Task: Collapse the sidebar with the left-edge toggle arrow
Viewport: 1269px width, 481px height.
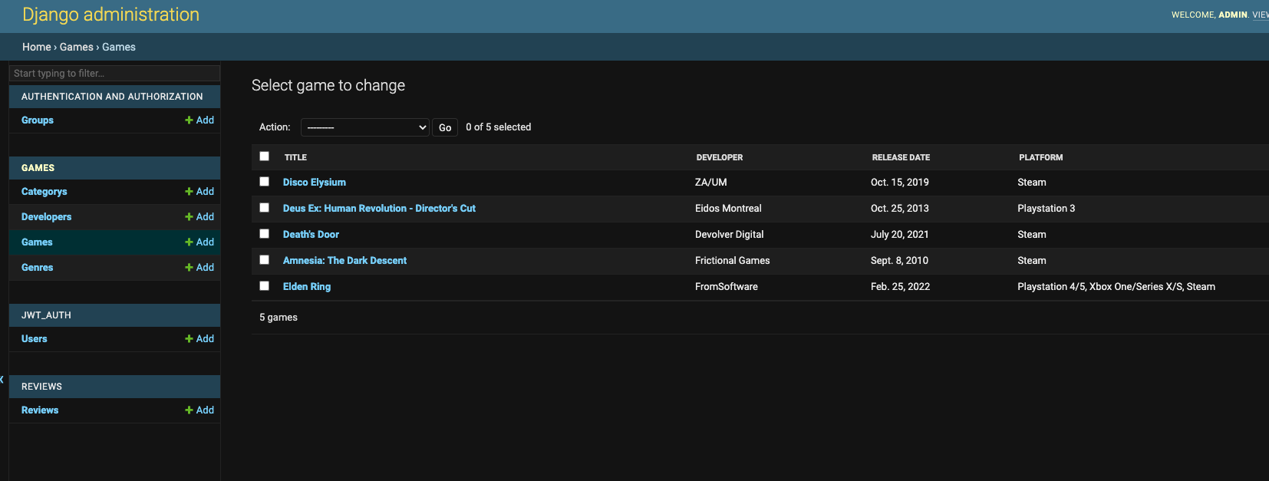Action: click(x=2, y=380)
